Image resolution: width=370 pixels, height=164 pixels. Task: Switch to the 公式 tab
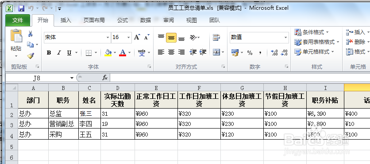(x=123, y=20)
